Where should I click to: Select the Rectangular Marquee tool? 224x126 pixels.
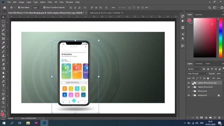(x=3, y=21)
